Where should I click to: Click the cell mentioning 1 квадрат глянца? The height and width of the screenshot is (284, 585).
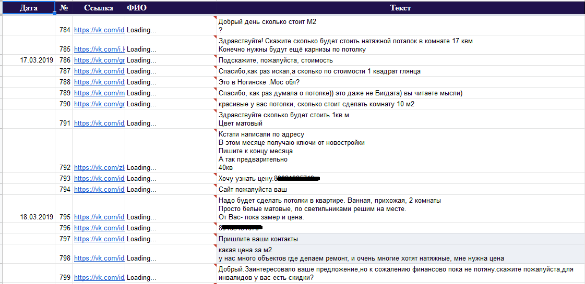point(401,71)
